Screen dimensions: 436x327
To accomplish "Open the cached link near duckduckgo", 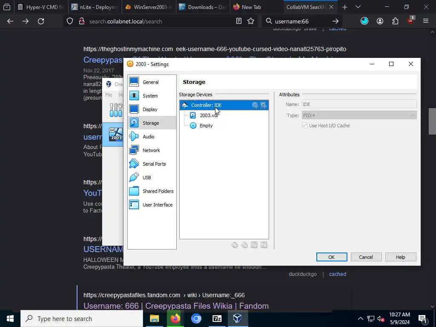I will [338, 274].
